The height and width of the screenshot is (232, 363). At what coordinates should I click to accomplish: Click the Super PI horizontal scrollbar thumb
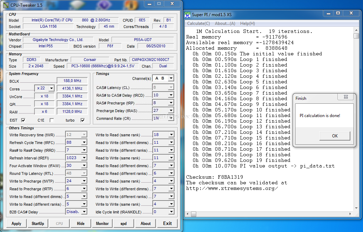194,214
